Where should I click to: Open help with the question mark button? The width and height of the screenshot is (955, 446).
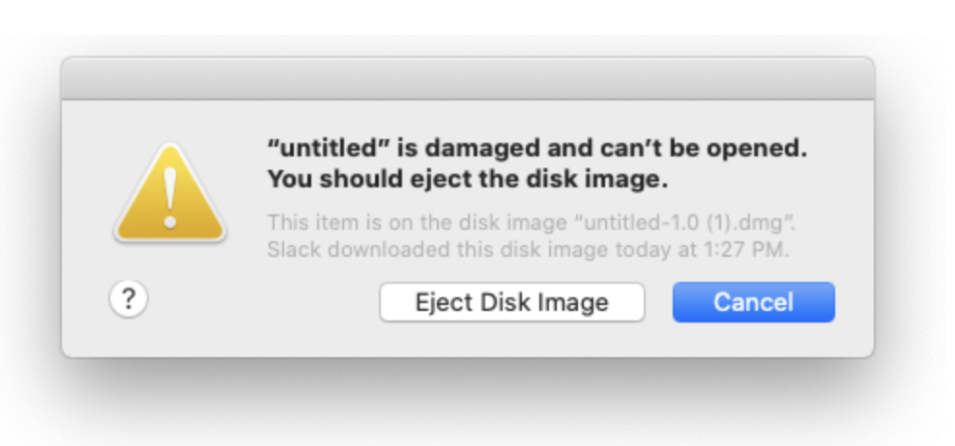[128, 300]
